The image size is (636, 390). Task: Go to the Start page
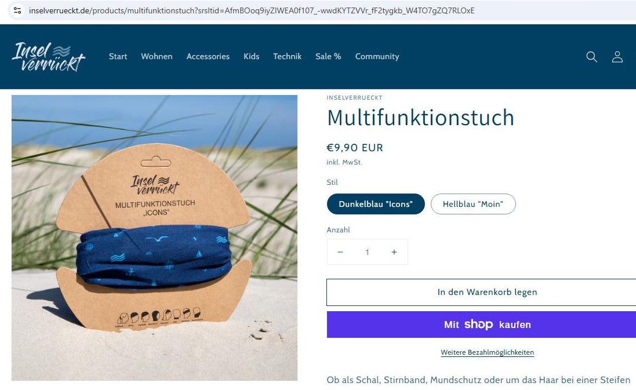coord(118,56)
